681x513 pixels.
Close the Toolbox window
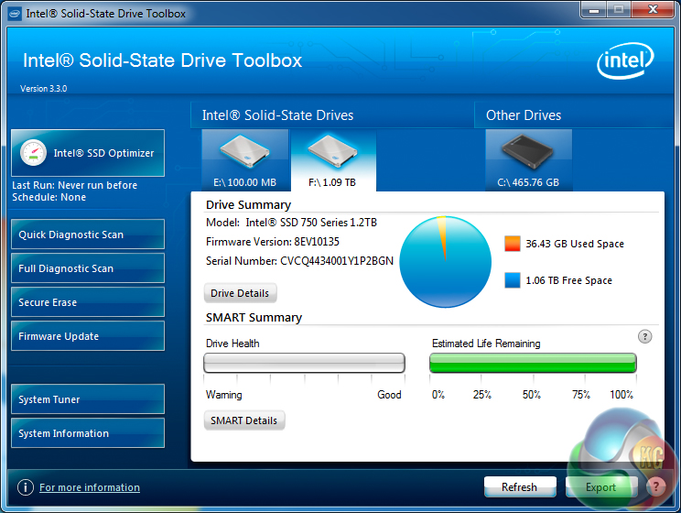[x=653, y=9]
